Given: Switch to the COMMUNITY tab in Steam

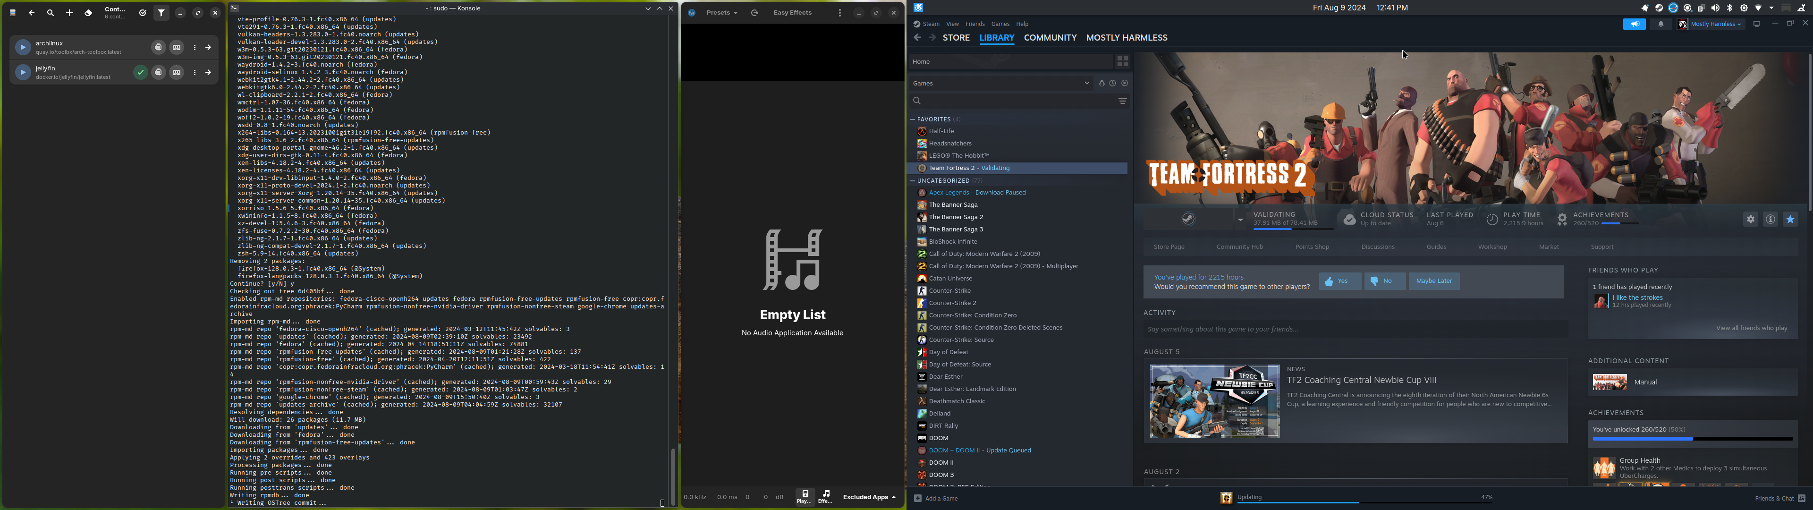Looking at the screenshot, I should [x=1050, y=38].
